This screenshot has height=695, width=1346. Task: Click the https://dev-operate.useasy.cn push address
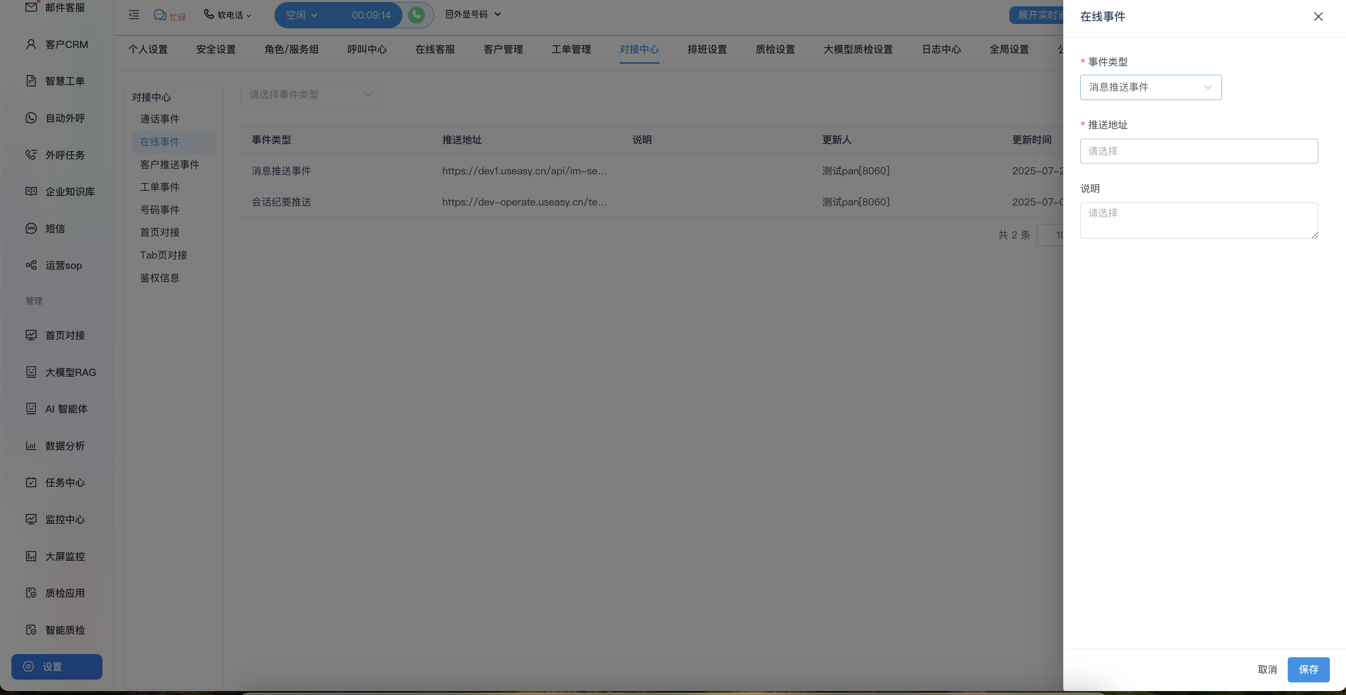524,201
